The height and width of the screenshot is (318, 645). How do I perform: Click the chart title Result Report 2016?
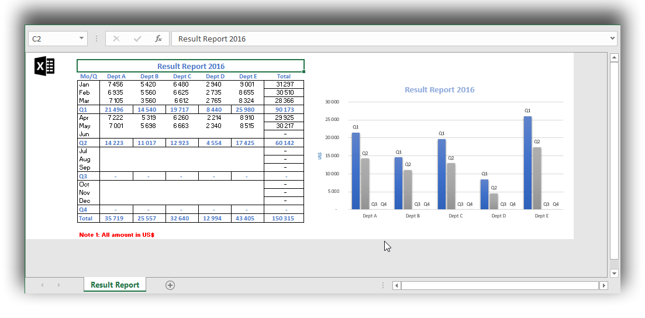(x=439, y=89)
